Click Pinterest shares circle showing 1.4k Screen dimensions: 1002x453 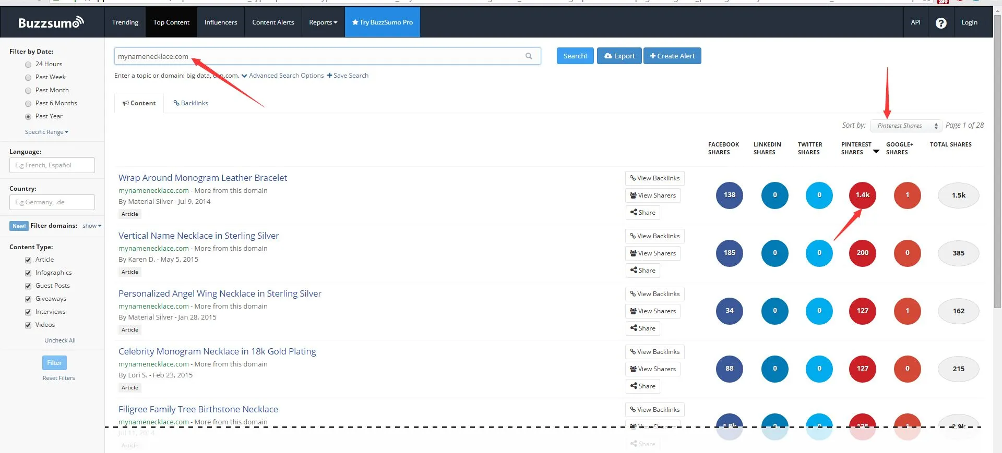click(863, 195)
